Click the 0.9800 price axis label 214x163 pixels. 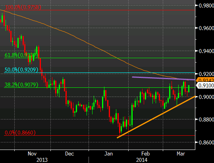pyautogui.click(x=206, y=6)
